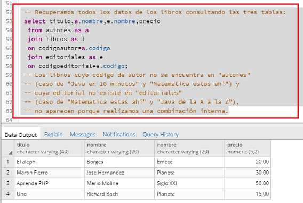Click the 'Martin Fierro' cell
The image size is (303, 203).
point(49,173)
